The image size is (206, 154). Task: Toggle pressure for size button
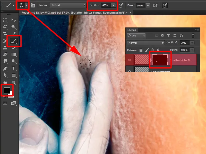[165, 5]
